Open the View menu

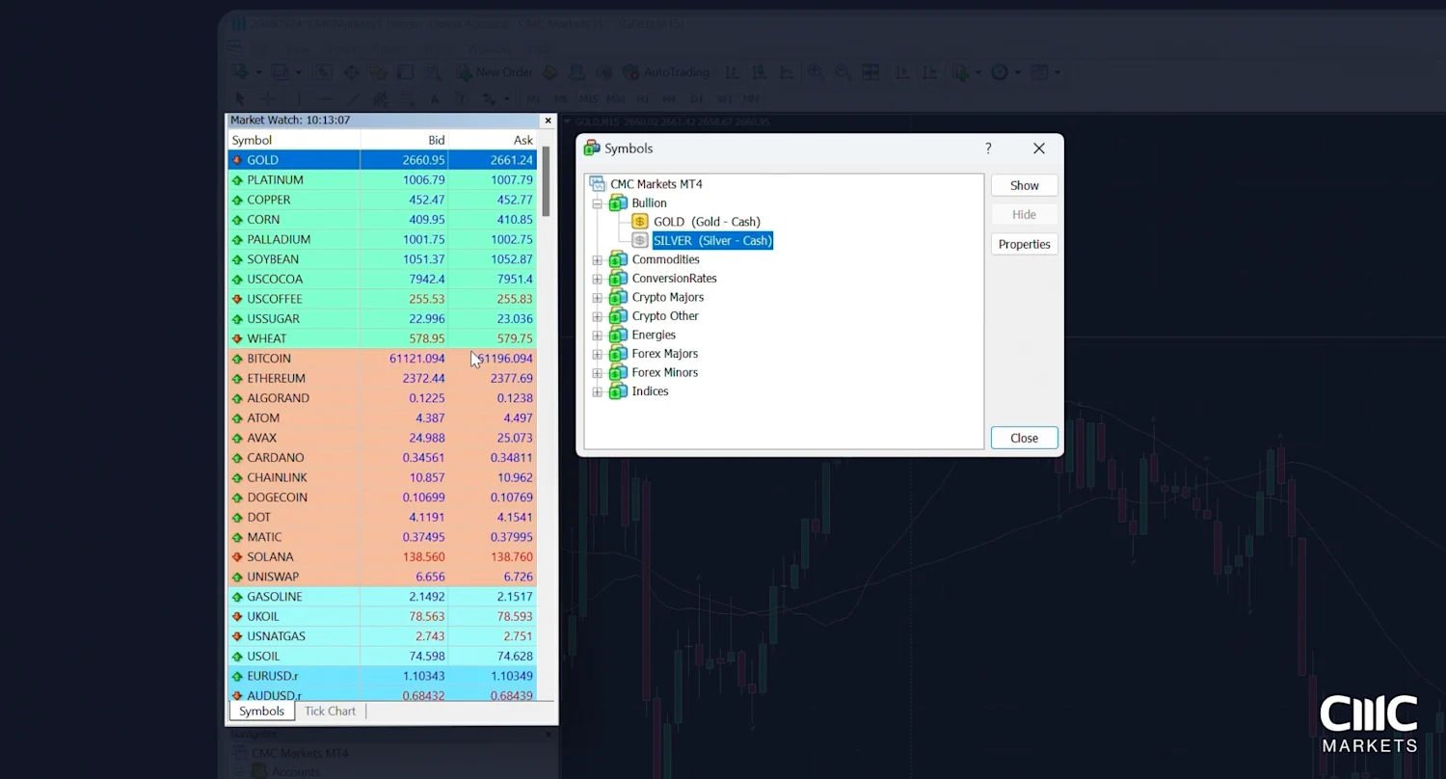(x=296, y=48)
